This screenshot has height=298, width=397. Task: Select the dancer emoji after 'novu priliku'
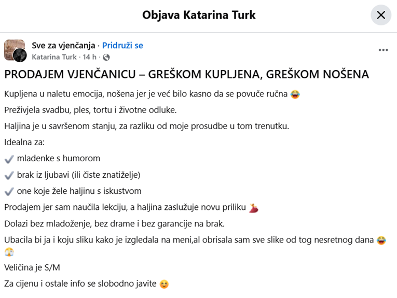254,208
